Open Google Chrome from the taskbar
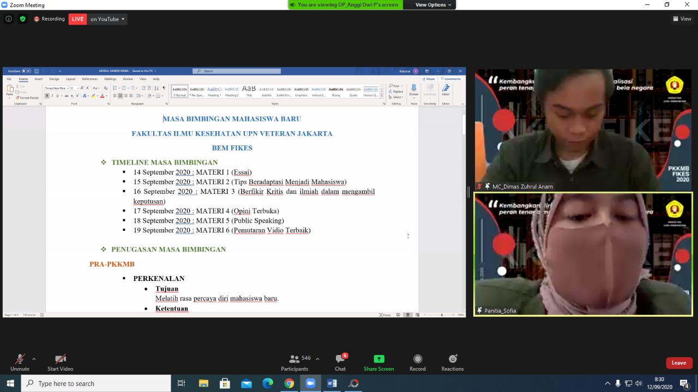 pos(289,383)
